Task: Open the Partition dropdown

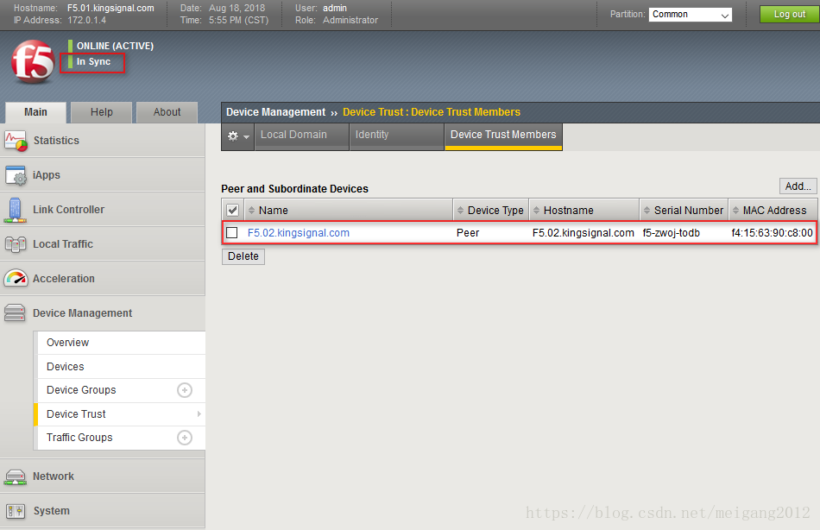Action: click(691, 15)
